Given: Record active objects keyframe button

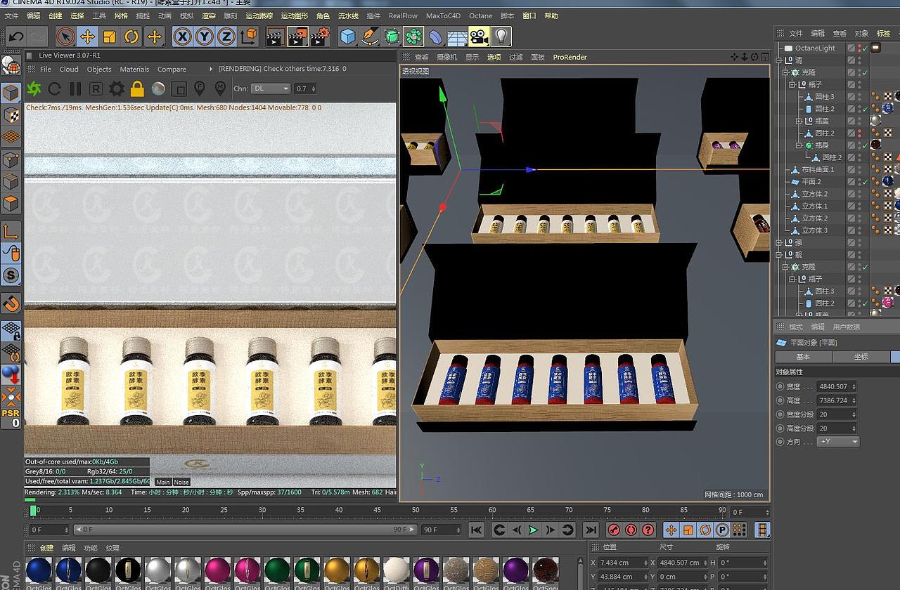Looking at the screenshot, I should pos(613,530).
